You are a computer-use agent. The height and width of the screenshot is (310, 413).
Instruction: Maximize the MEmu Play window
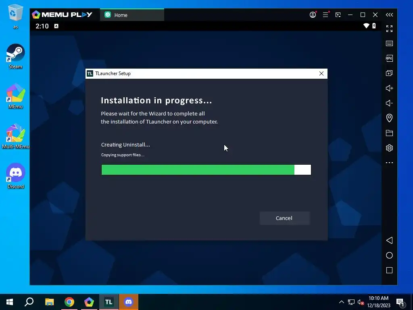tap(363, 15)
